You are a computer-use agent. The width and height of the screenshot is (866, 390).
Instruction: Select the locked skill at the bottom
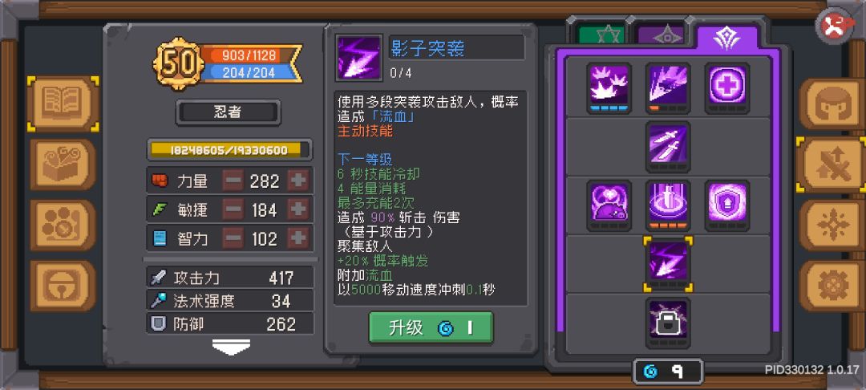[x=668, y=323]
